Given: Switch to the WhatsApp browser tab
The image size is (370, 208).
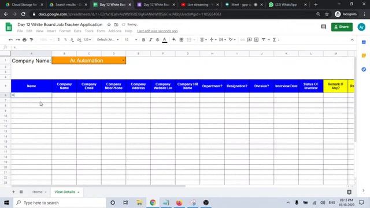Looking at the screenshot, I should coord(286,5).
